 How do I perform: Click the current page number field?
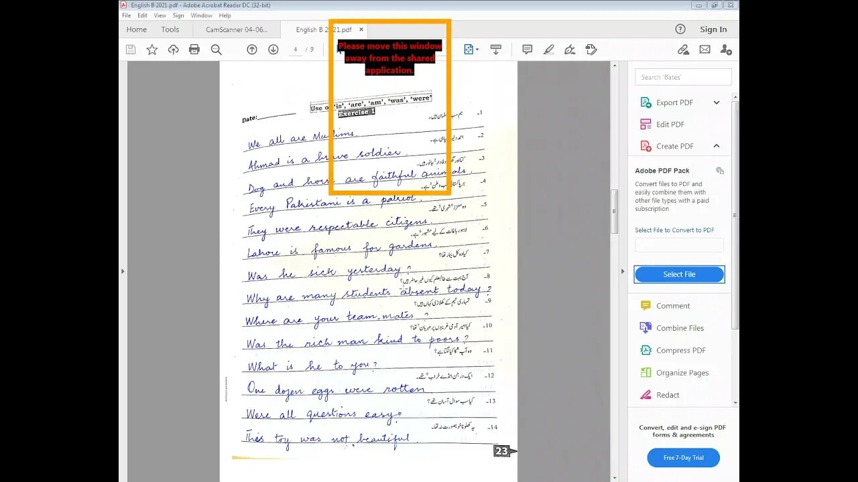click(x=296, y=50)
